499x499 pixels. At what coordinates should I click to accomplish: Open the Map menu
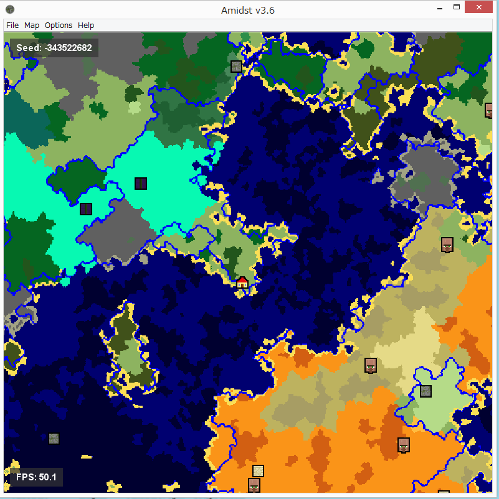pyautogui.click(x=32, y=26)
